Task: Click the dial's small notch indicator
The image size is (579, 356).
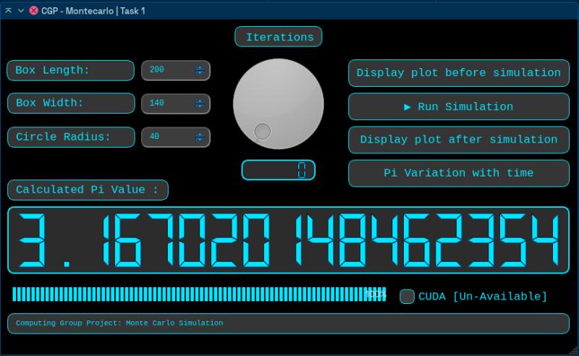Action: point(262,132)
